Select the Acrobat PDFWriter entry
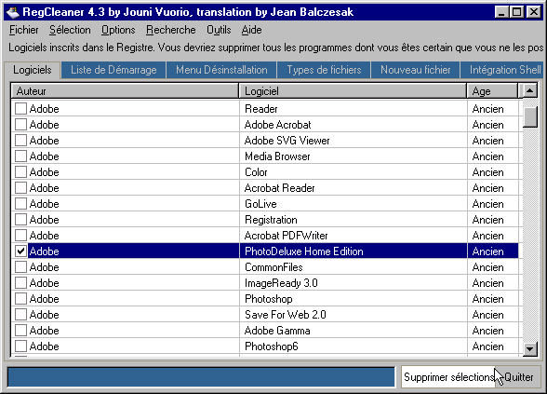 coord(287,236)
